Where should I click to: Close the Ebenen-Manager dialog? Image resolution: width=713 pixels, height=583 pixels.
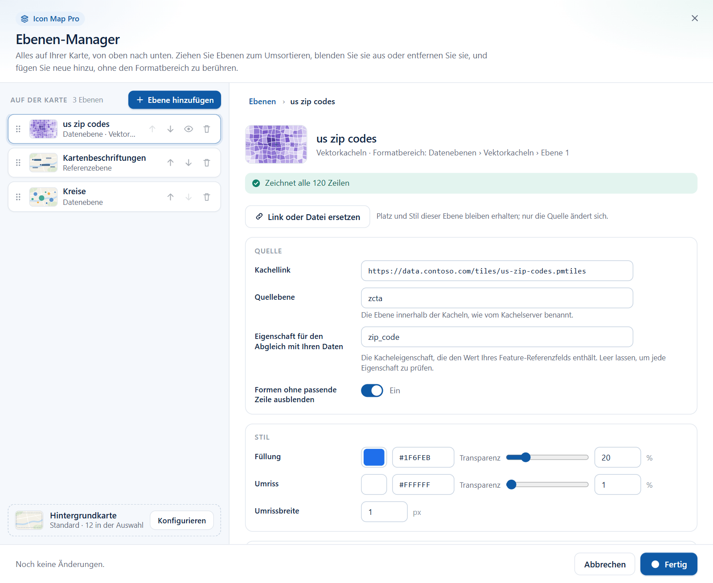tap(695, 18)
